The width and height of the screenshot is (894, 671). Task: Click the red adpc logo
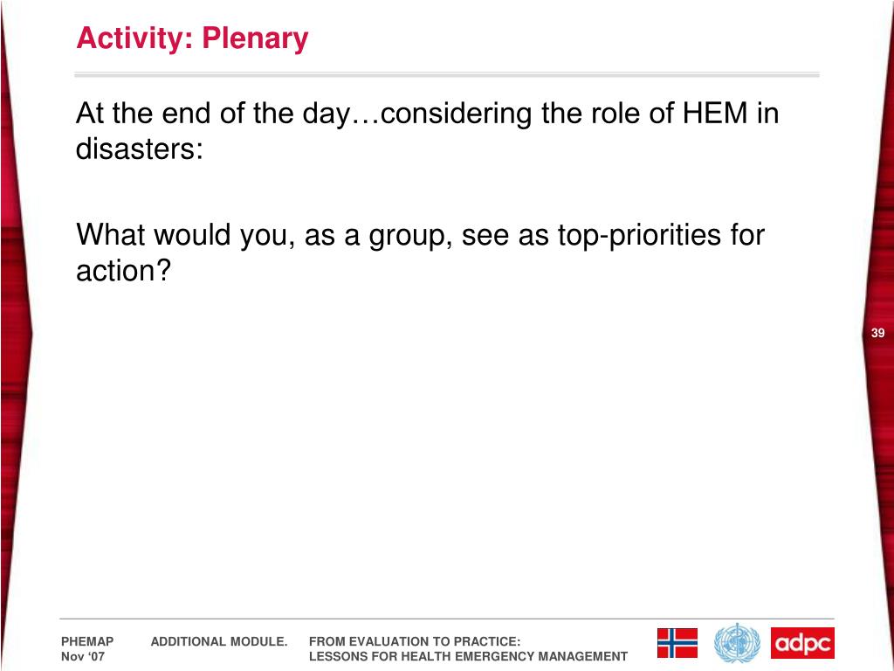802,643
